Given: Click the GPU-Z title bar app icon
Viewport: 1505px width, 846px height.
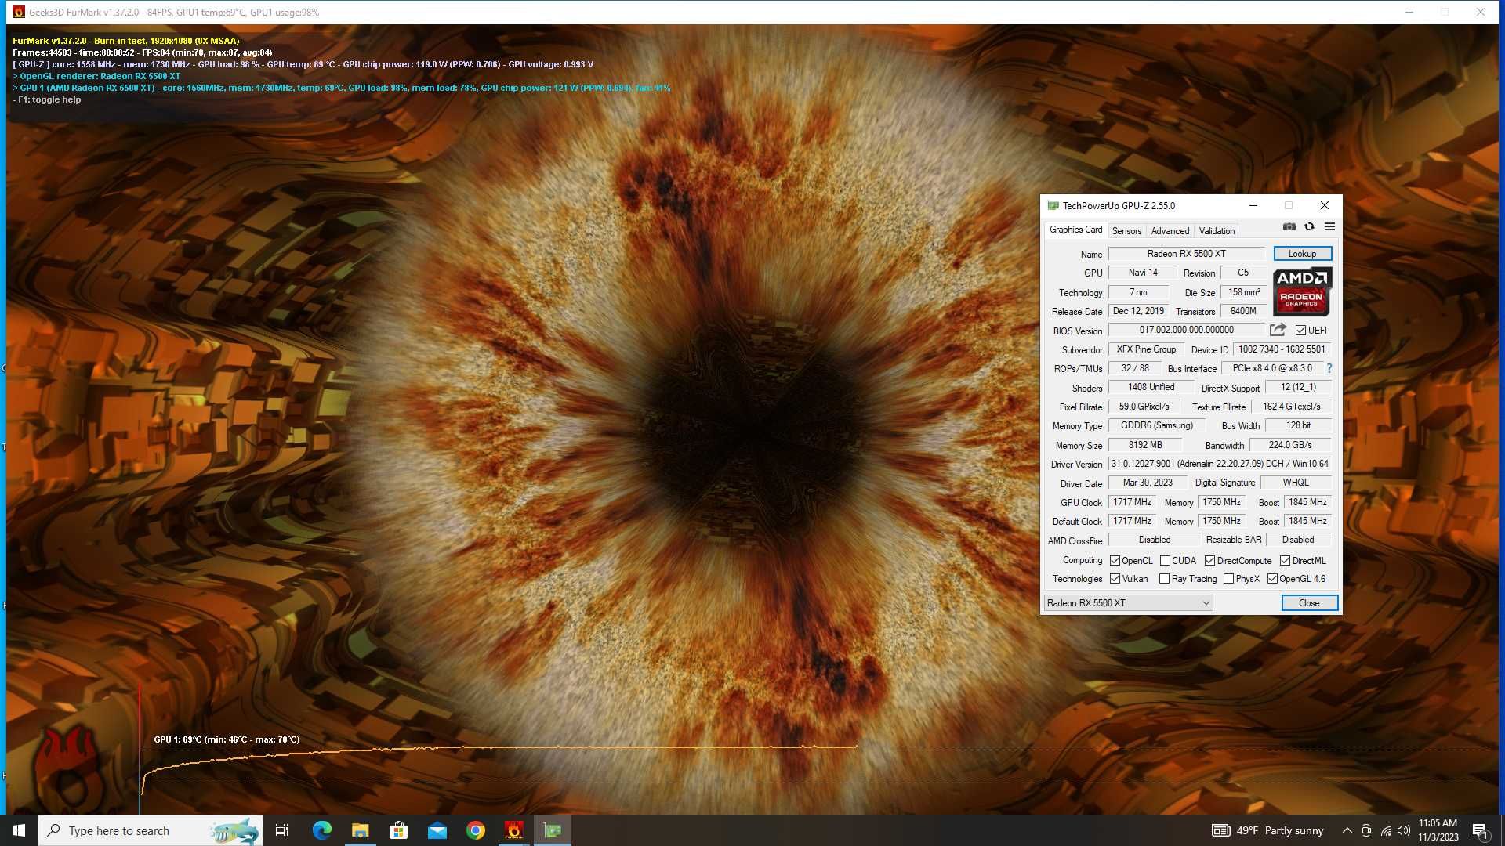Looking at the screenshot, I should (x=1053, y=206).
